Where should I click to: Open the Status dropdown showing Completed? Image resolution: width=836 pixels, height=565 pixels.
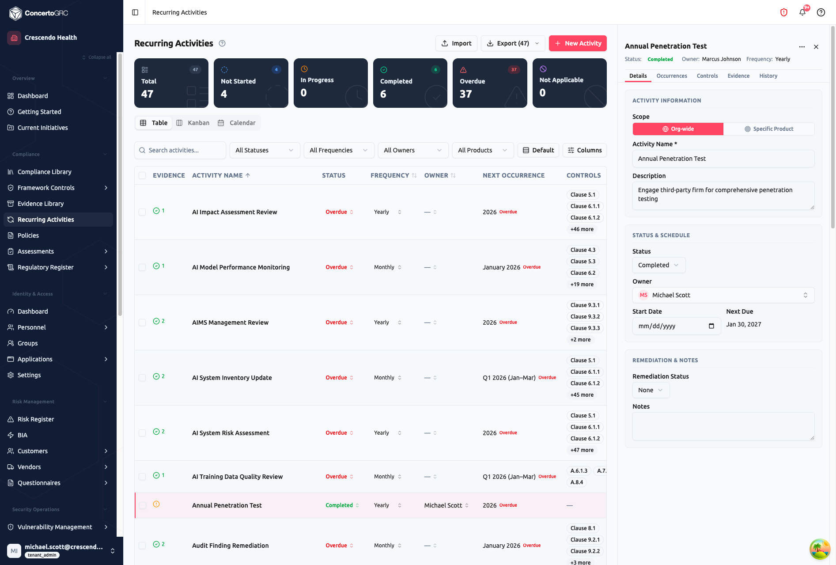coord(658,265)
